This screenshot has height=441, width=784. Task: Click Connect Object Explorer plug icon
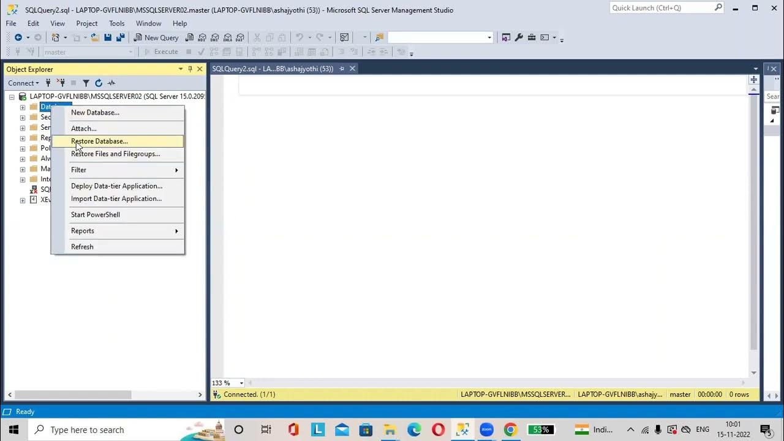click(x=48, y=83)
